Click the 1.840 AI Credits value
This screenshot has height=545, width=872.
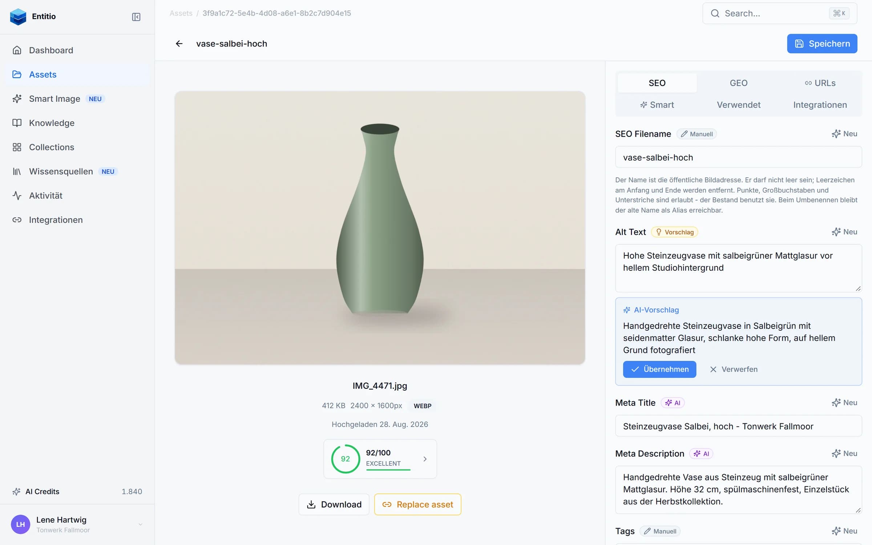pyautogui.click(x=132, y=492)
